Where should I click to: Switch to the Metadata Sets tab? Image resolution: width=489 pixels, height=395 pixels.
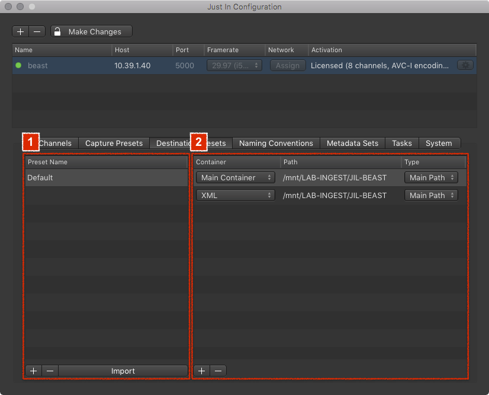click(x=352, y=143)
